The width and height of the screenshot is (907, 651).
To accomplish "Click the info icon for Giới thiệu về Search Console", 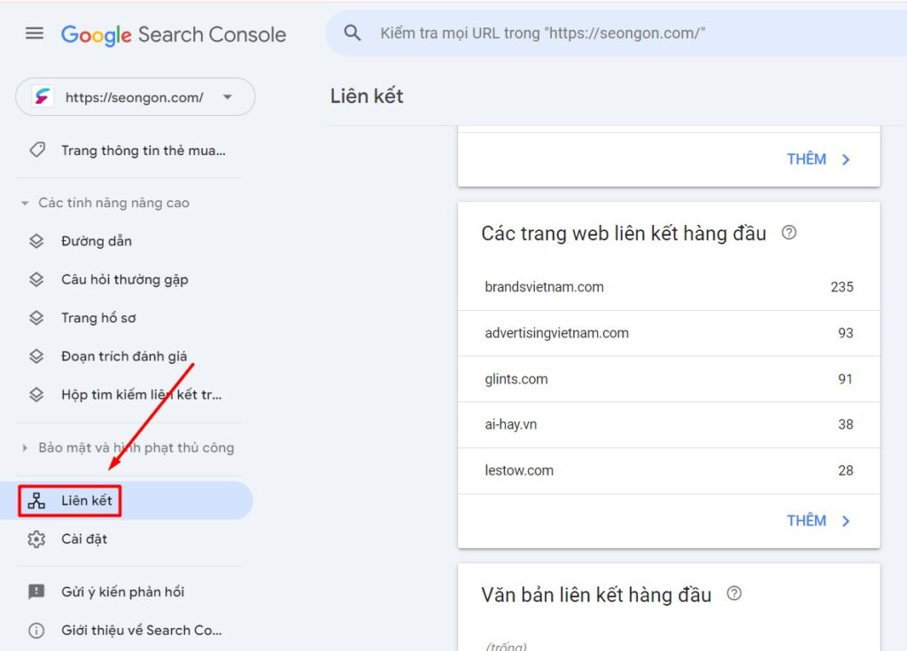I will (38, 631).
